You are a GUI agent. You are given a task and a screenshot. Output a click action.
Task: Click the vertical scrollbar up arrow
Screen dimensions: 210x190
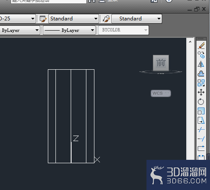click(x=190, y=42)
